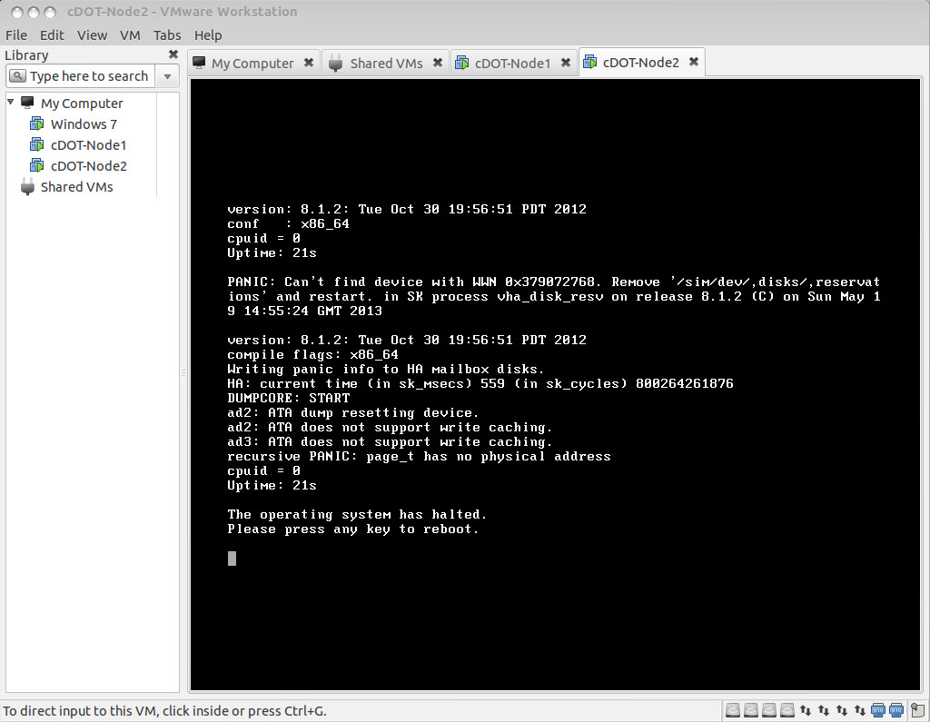Switch to the My Computer tab
930x722 pixels.
[x=252, y=63]
